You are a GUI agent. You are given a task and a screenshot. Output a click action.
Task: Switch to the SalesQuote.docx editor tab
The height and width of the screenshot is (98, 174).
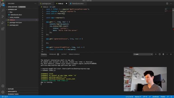pyautogui.click(x=77, y=4)
